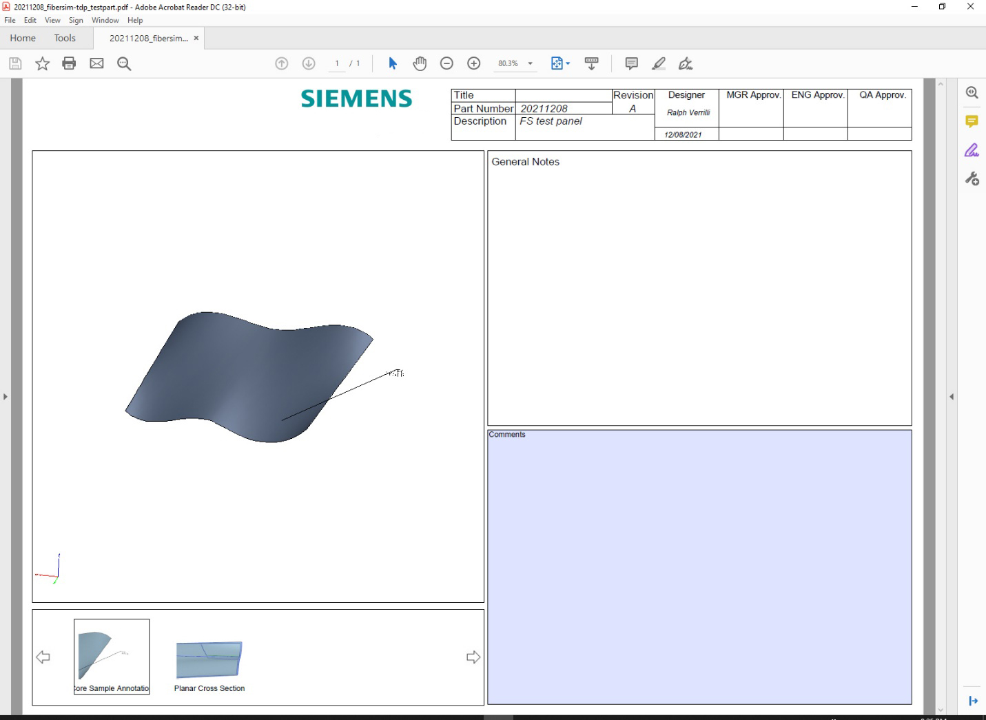Click the next model view arrow
The width and height of the screenshot is (986, 720).
coord(473,657)
